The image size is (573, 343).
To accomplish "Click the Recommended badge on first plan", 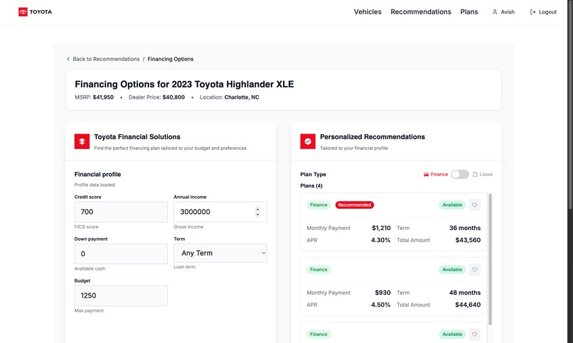I will click(355, 205).
